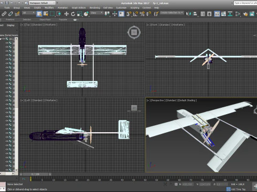Click the time slider 0 / 100 handle
257x192 pixels.
[35, 174]
